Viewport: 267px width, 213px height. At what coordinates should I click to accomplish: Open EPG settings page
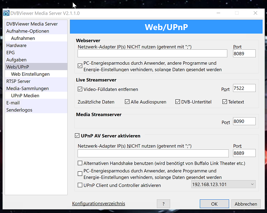[36, 52]
